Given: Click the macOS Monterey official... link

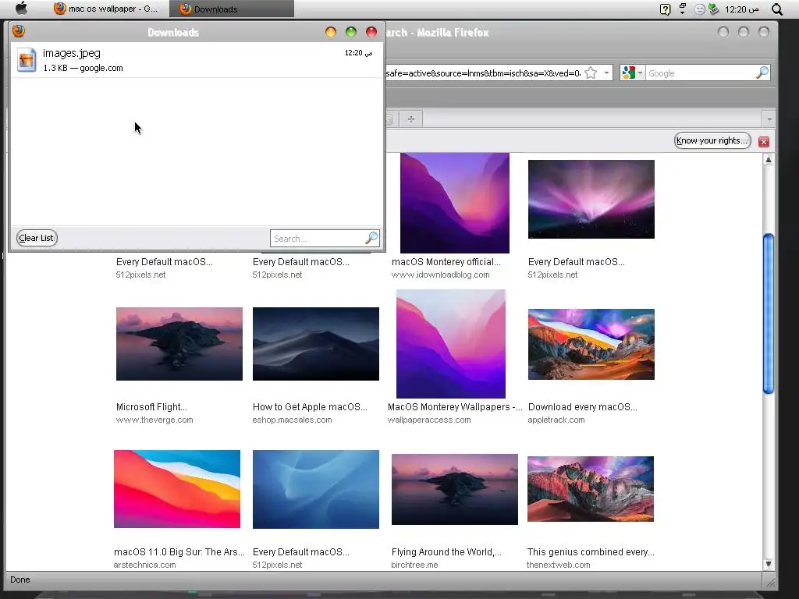Looking at the screenshot, I should (446, 262).
